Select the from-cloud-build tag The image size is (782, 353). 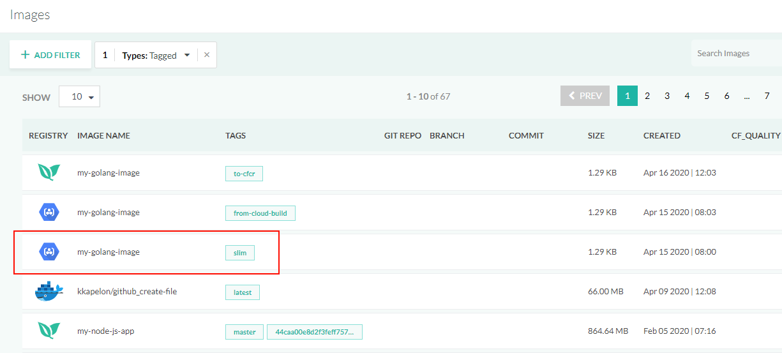(x=260, y=213)
